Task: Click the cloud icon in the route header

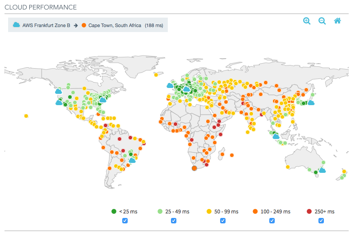Action: point(16,25)
